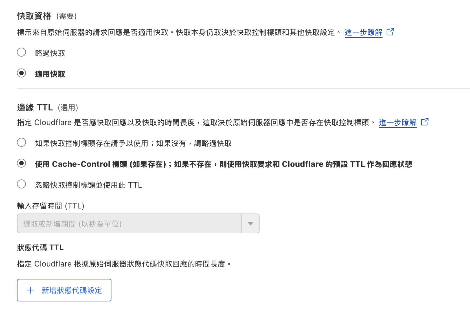Select radio button for 使用 Cache-Control 標頭

(21, 163)
